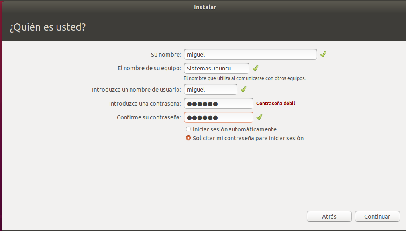Screen dimensions: 406x231
Task: Click the Contraseña débil warning text
Action: [276, 104]
